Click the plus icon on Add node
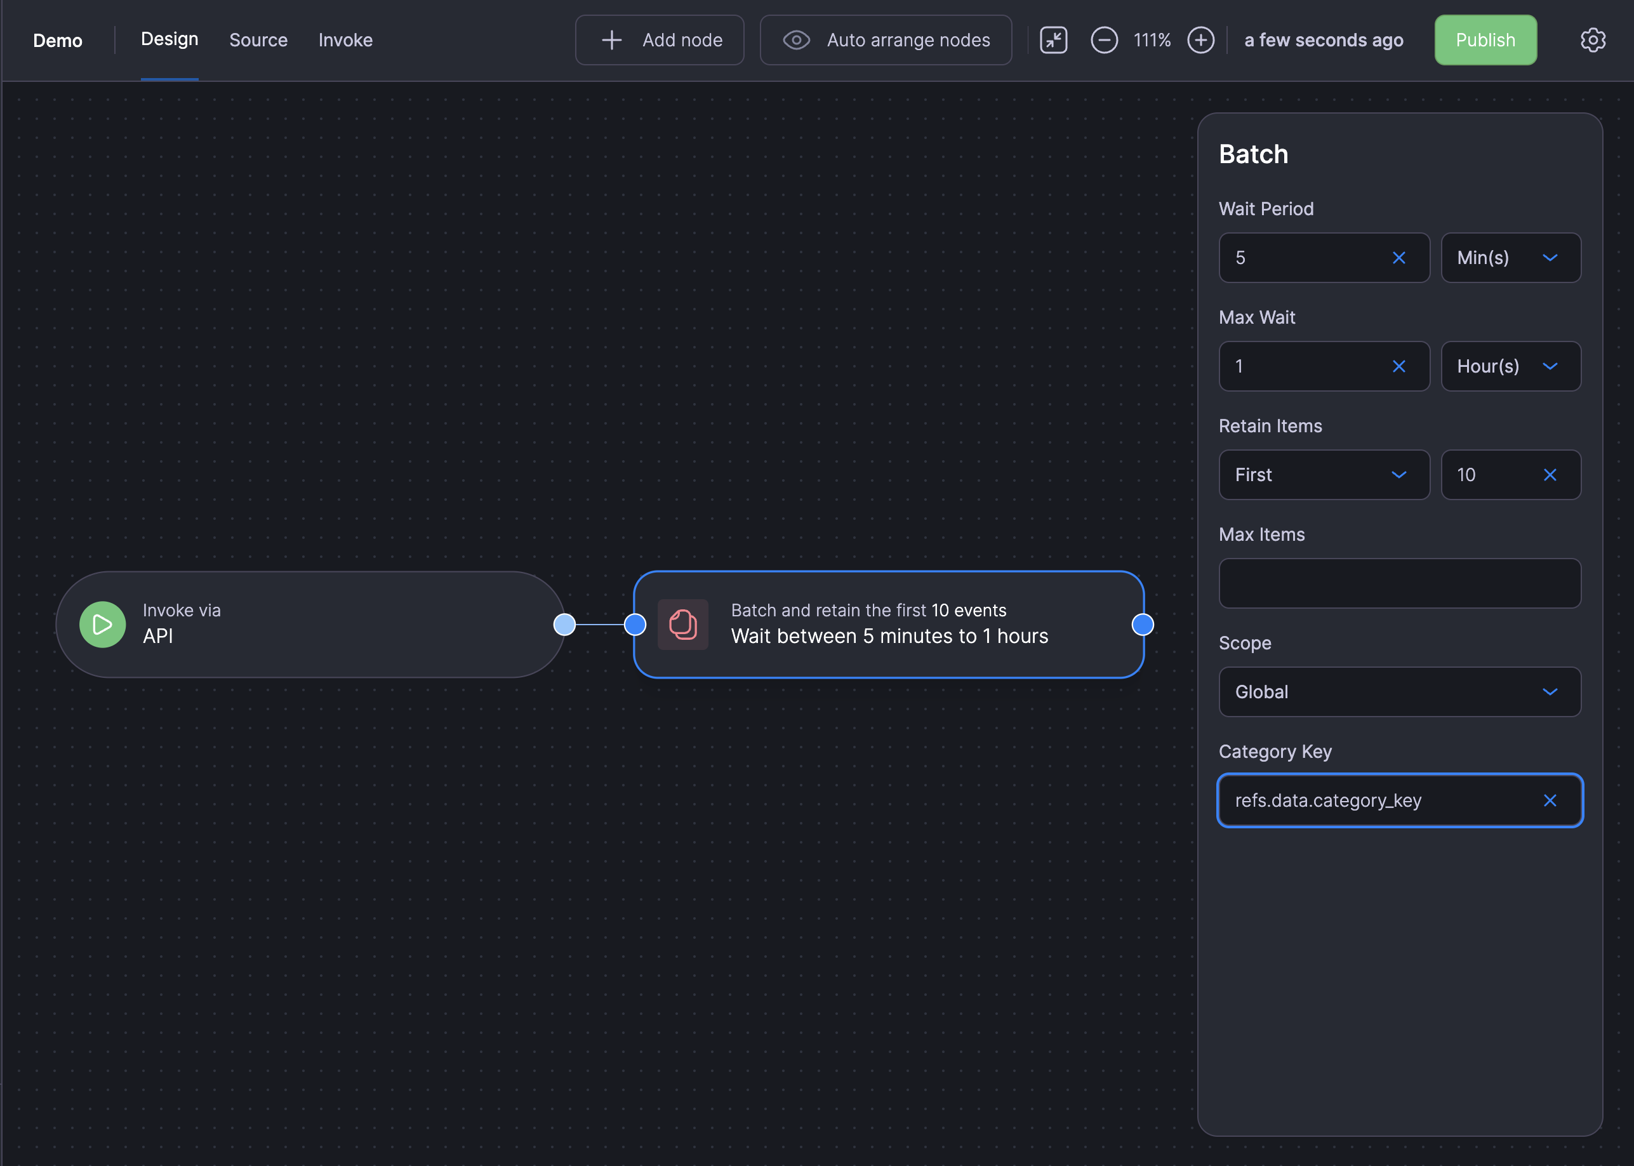 (x=611, y=39)
